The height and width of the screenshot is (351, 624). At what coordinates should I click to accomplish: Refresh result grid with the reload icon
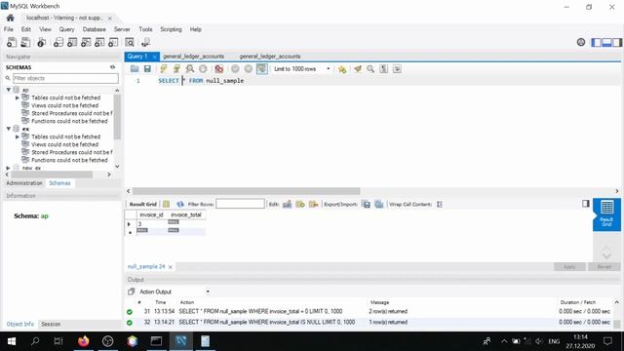(180, 204)
